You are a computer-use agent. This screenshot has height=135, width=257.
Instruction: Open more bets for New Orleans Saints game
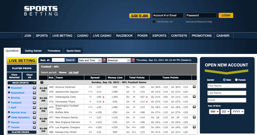point(194,117)
